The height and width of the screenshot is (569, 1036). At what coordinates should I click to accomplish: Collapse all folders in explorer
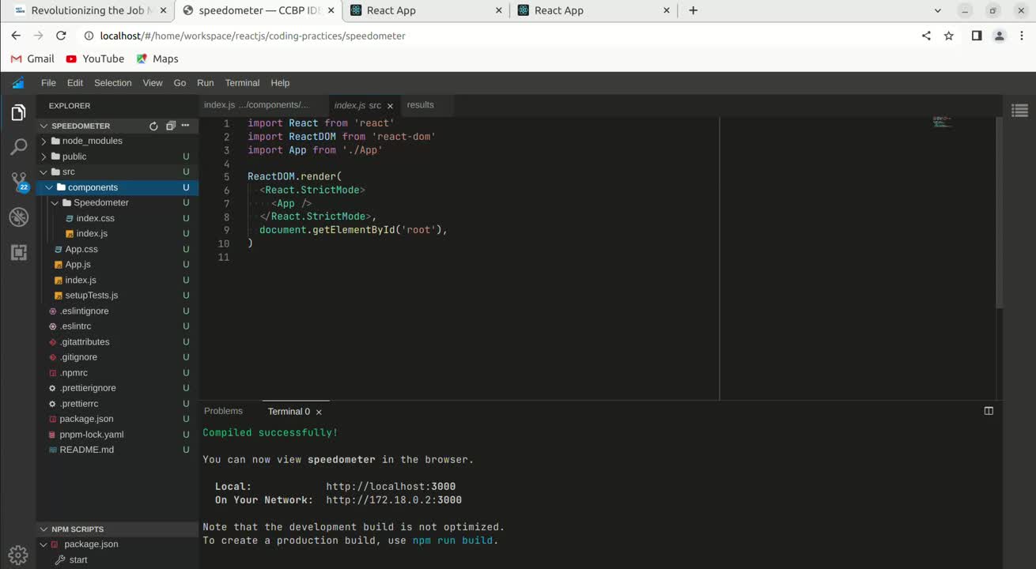(170, 126)
